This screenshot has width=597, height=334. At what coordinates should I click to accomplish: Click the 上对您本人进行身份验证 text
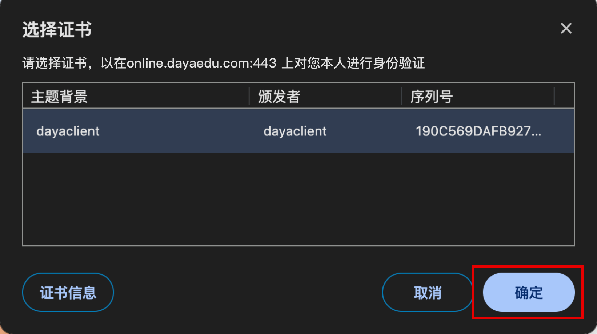pyautogui.click(x=353, y=63)
